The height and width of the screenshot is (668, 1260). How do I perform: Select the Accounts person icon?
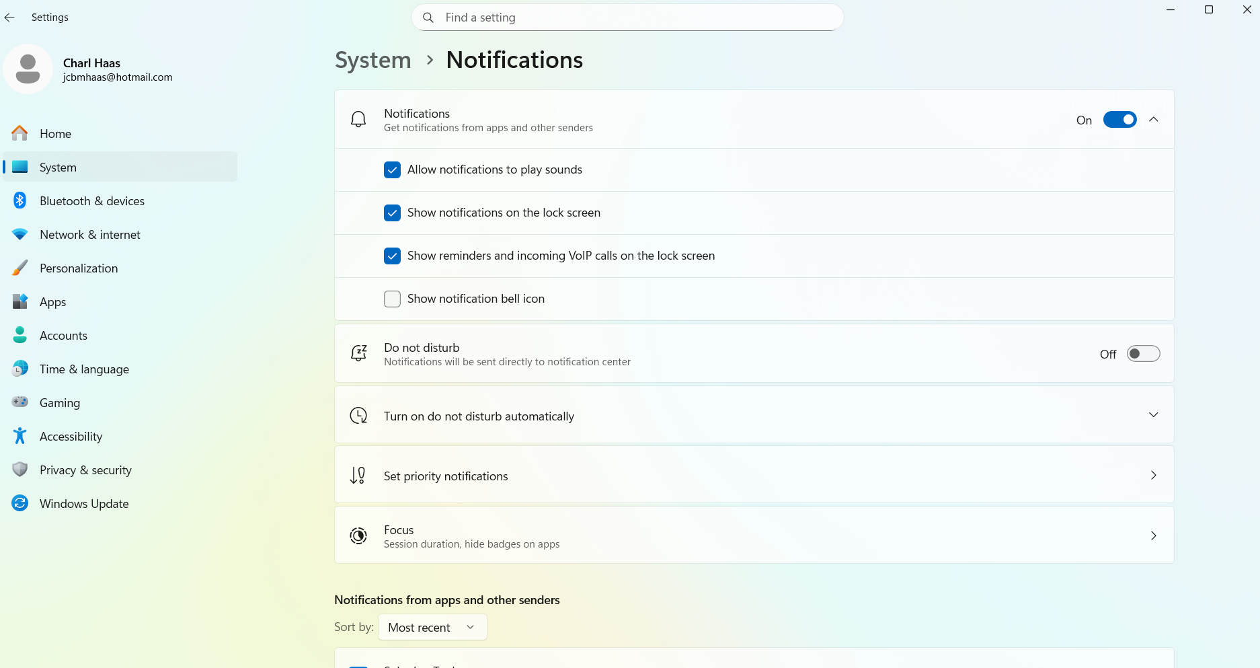pos(19,335)
